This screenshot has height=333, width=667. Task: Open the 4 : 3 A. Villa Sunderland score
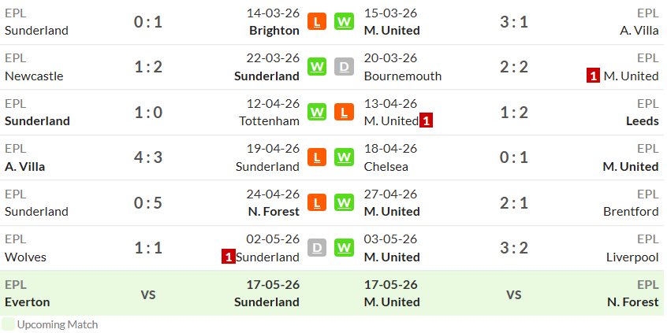coord(148,157)
